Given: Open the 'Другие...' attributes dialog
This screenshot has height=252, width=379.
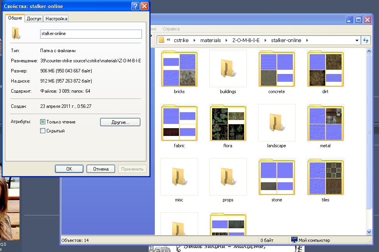Looking at the screenshot, I should click(x=120, y=122).
